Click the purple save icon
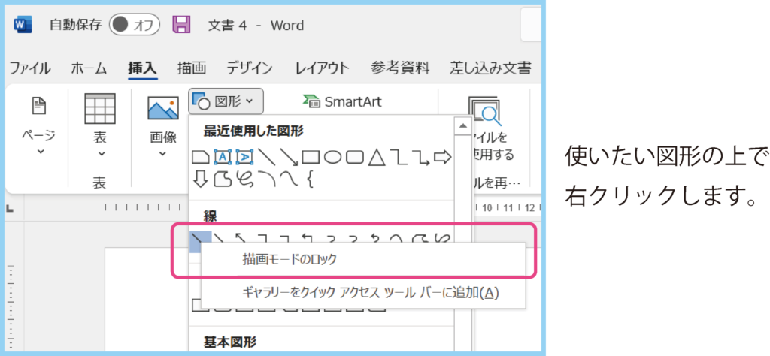 pyautogui.click(x=181, y=25)
